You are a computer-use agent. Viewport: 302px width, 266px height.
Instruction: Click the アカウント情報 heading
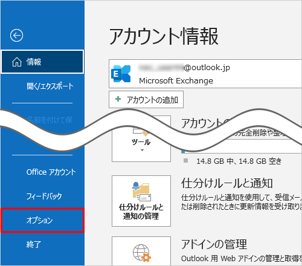coord(164,36)
